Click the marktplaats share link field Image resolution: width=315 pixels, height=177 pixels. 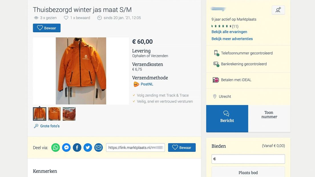tap(136, 148)
